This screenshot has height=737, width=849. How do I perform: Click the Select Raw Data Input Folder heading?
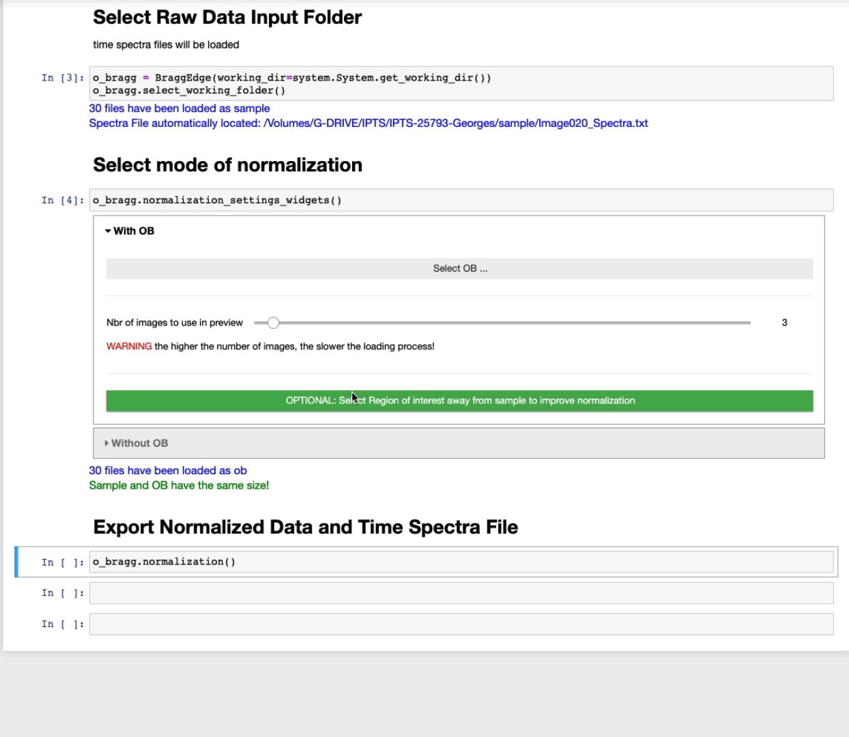click(227, 18)
